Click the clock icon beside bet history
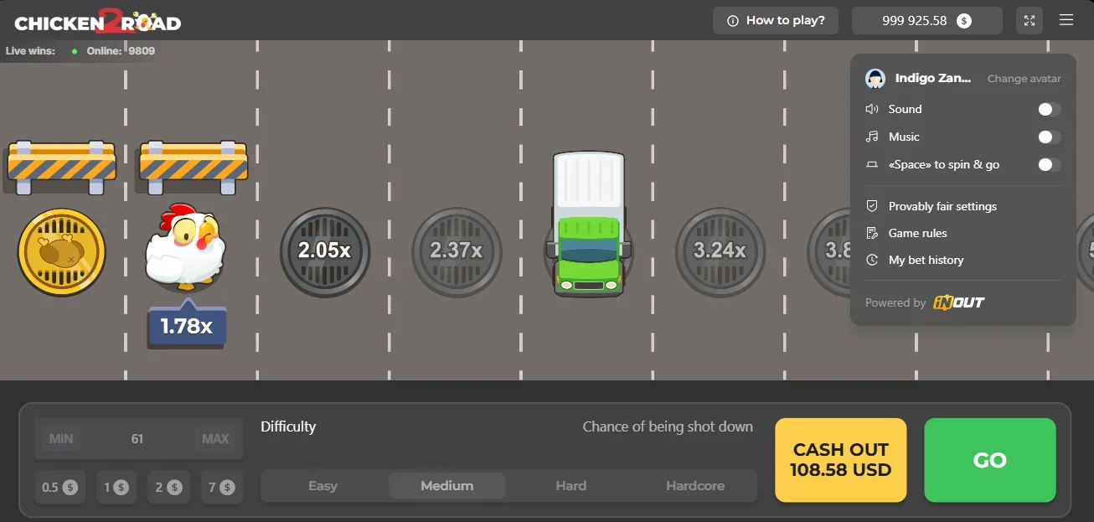 [872, 260]
